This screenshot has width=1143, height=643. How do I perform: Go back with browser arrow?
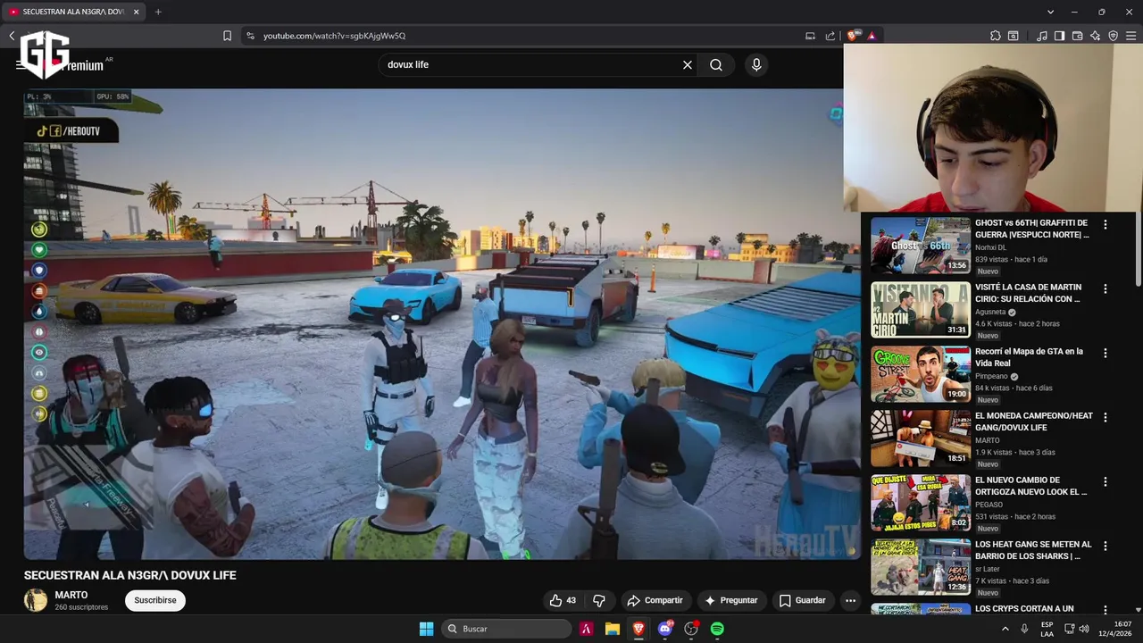(x=12, y=36)
